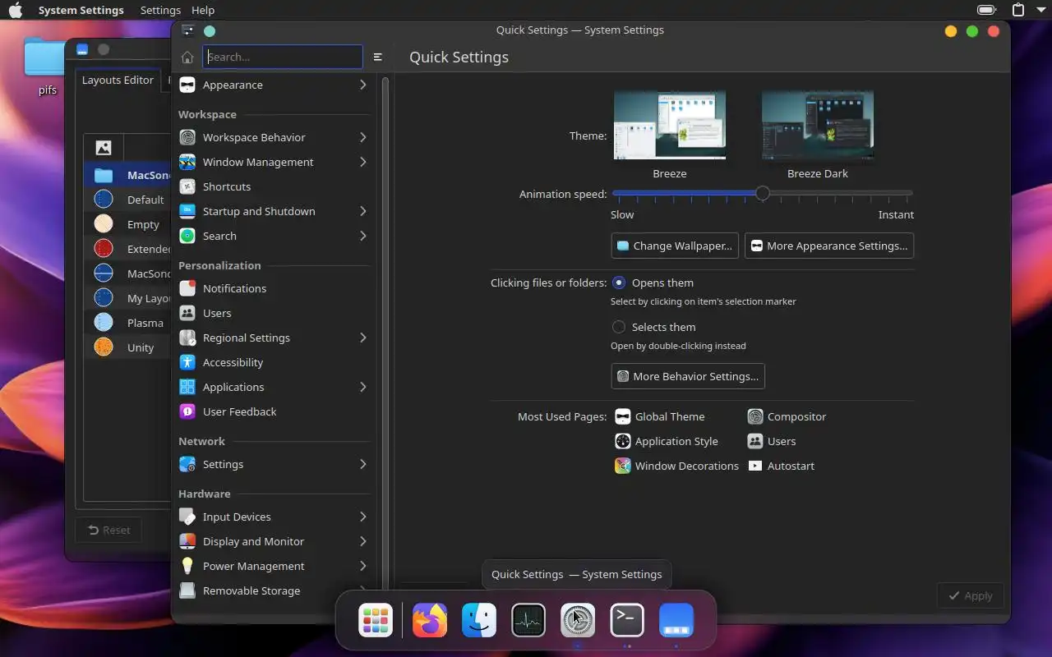Expand the Input Devices arrow

362,517
